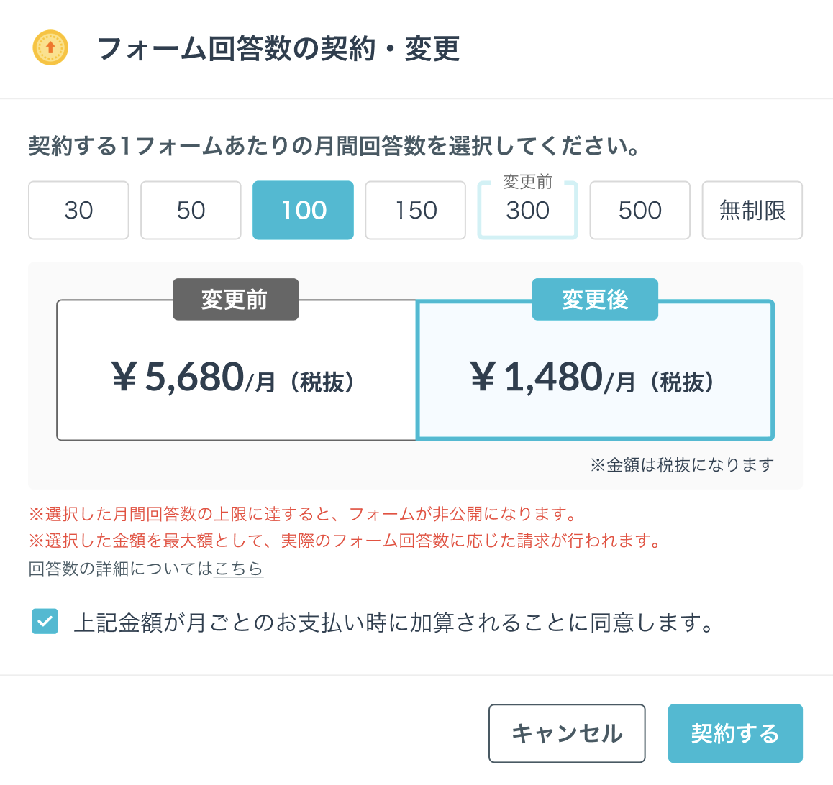The height and width of the screenshot is (785, 833).
Task: Click the ¥5,680 previous price panel
Action: click(x=237, y=370)
